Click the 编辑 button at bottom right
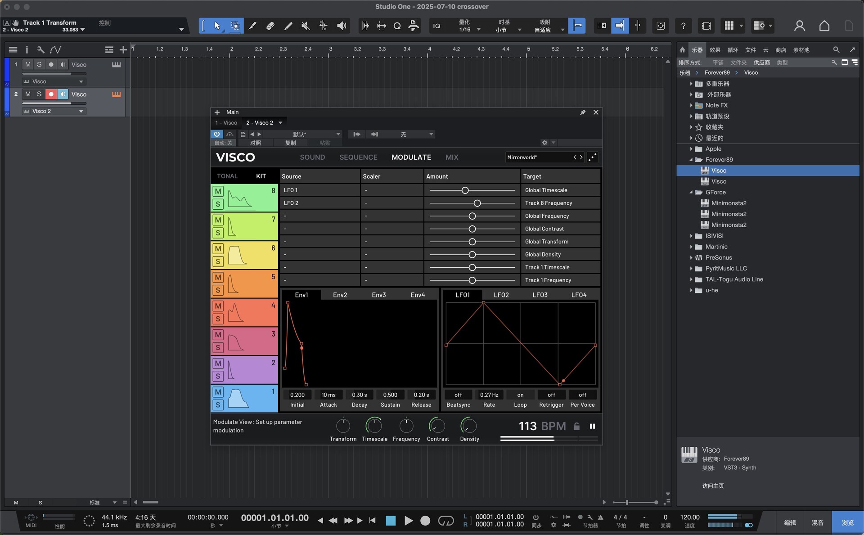This screenshot has width=864, height=535. [790, 522]
